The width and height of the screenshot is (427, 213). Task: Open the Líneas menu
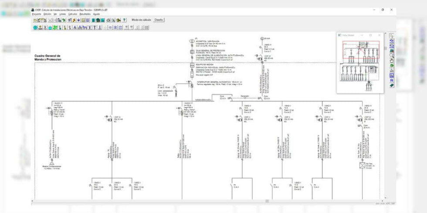63,14
